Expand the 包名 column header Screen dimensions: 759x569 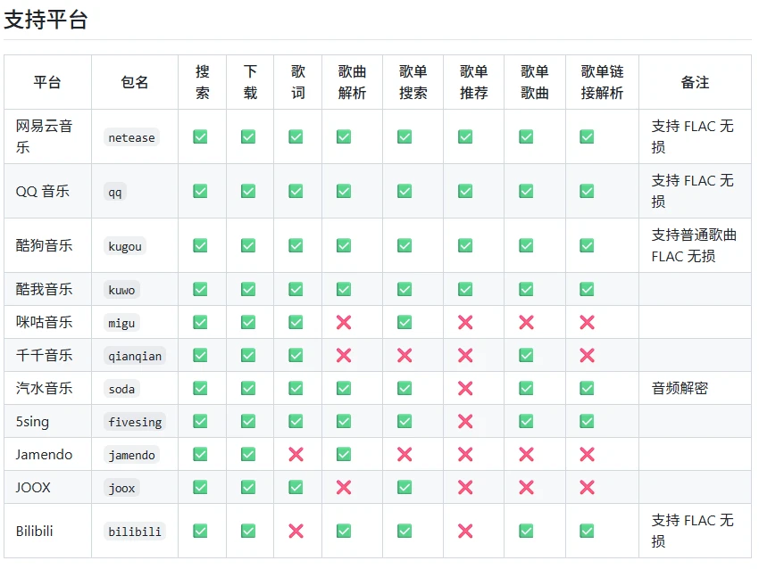[x=134, y=81]
